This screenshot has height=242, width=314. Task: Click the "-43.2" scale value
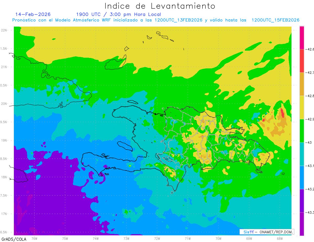coord(310,189)
